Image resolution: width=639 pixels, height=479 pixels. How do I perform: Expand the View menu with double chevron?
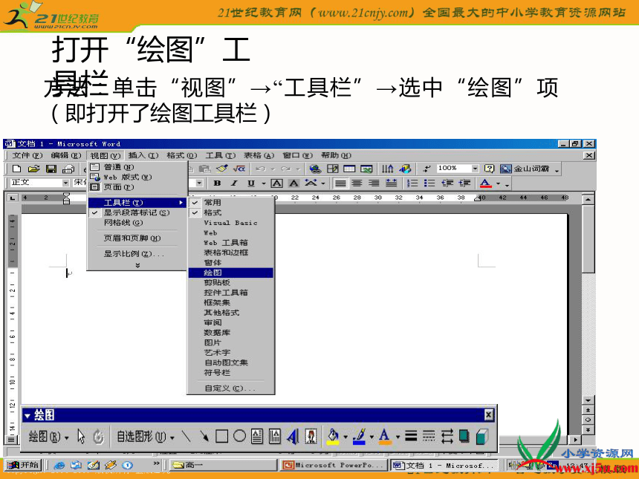[x=137, y=265]
